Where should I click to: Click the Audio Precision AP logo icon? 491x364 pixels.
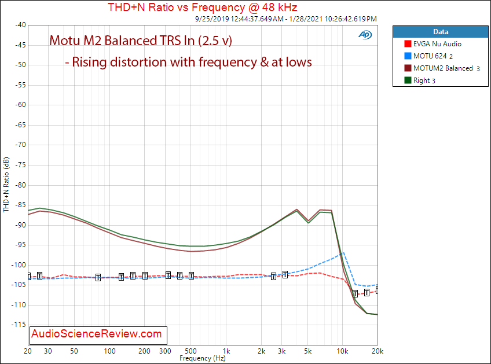point(365,35)
